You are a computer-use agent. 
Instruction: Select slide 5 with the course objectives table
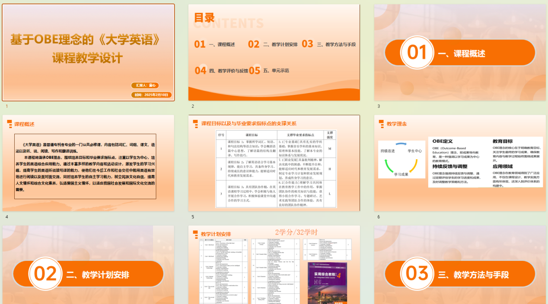pyautogui.click(x=274, y=163)
